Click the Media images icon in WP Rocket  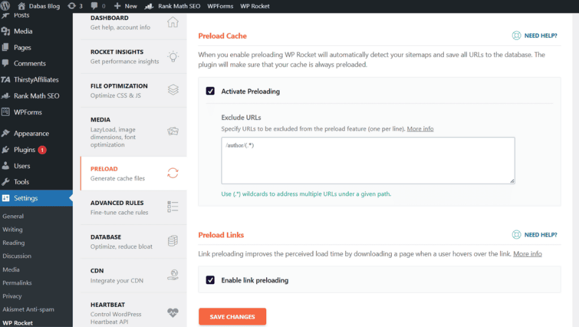click(173, 131)
